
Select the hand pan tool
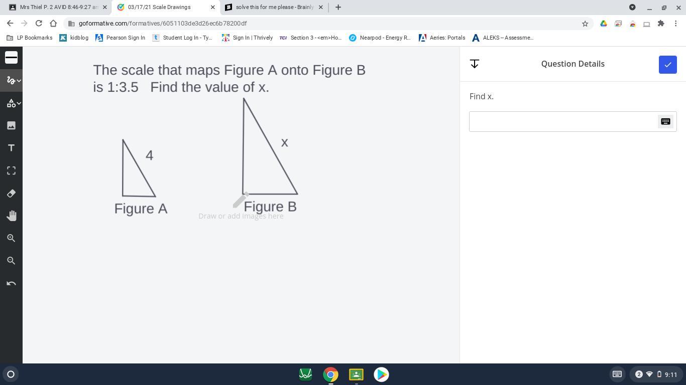coord(11,216)
